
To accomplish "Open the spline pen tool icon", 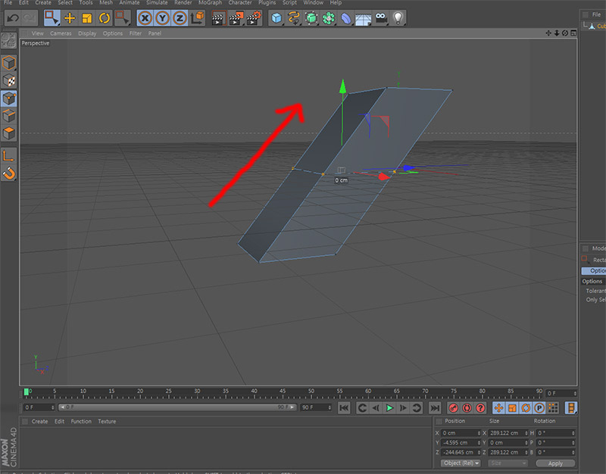I will click(294, 18).
